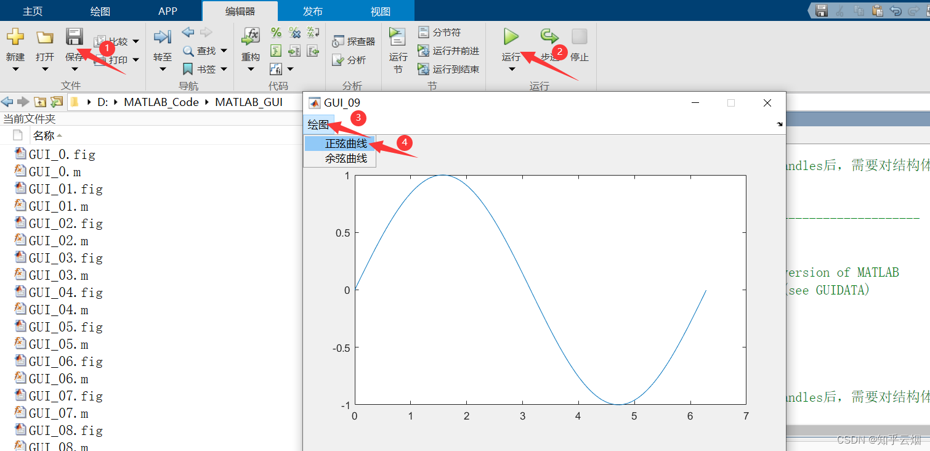Viewport: 930px width, 451px height.
Task: Open the 运行 dropdown arrow below Run
Action: tap(511, 69)
